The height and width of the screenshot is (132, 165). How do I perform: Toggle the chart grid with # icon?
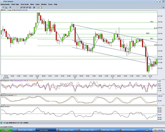pyautogui.click(x=34, y=7)
